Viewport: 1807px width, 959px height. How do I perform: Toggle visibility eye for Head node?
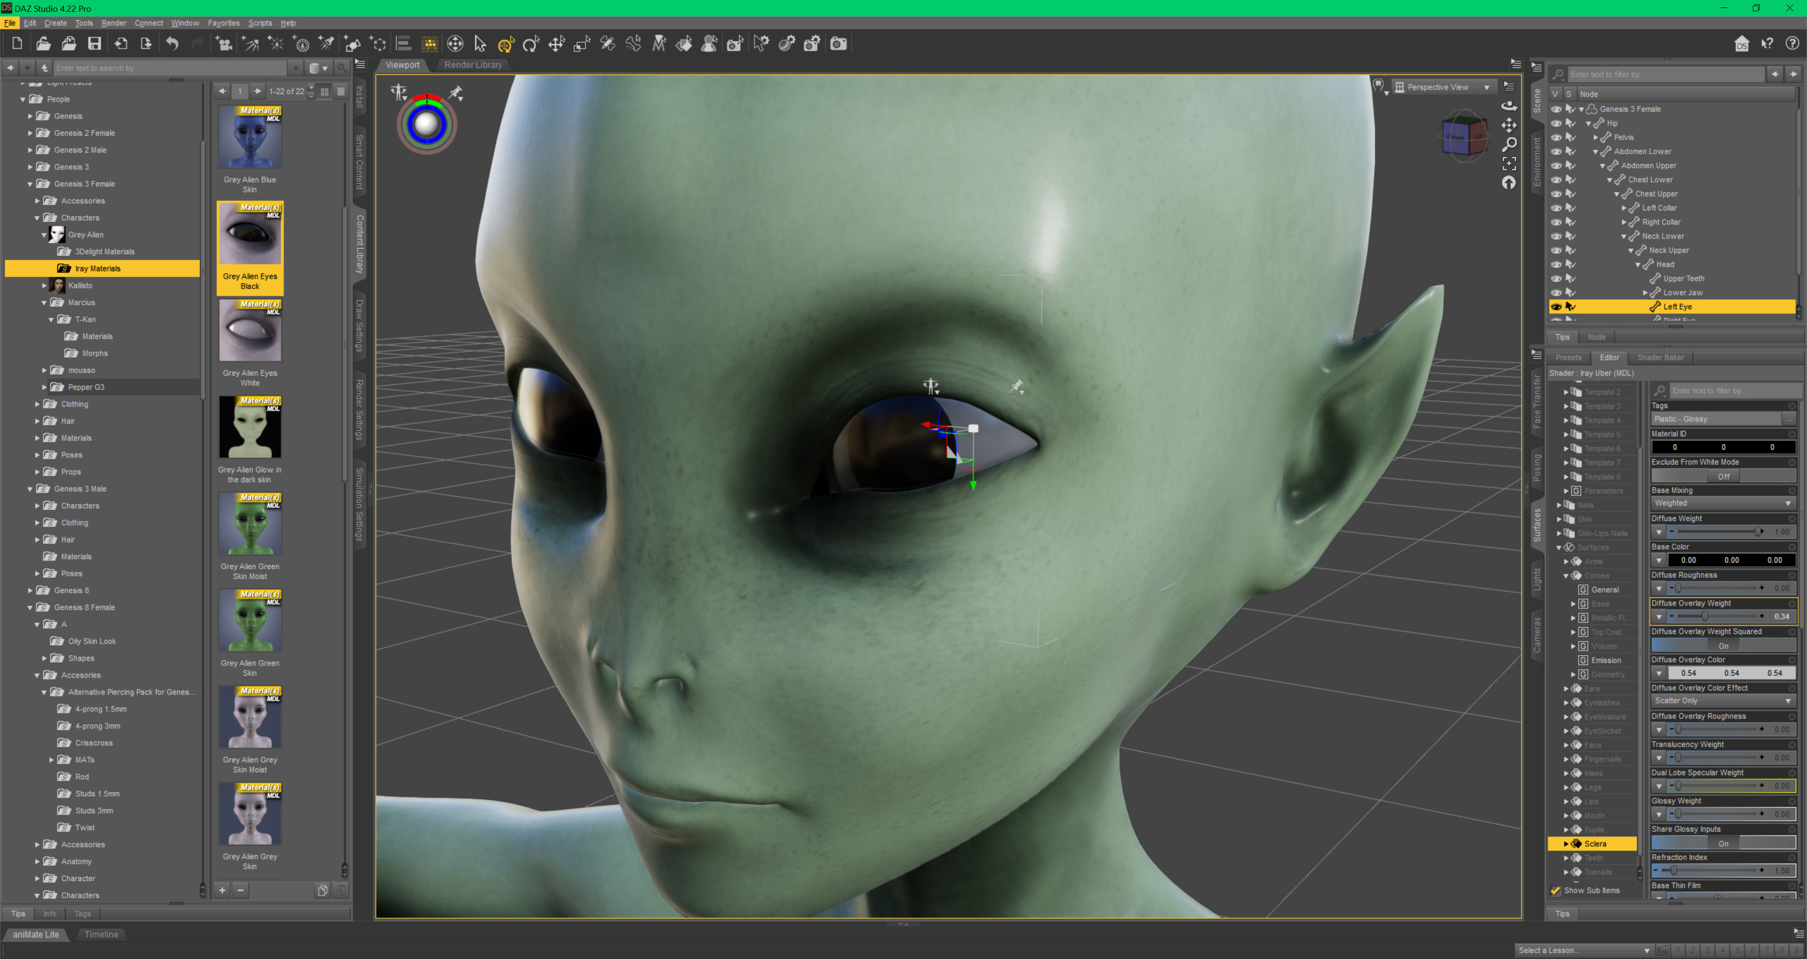tap(1556, 264)
